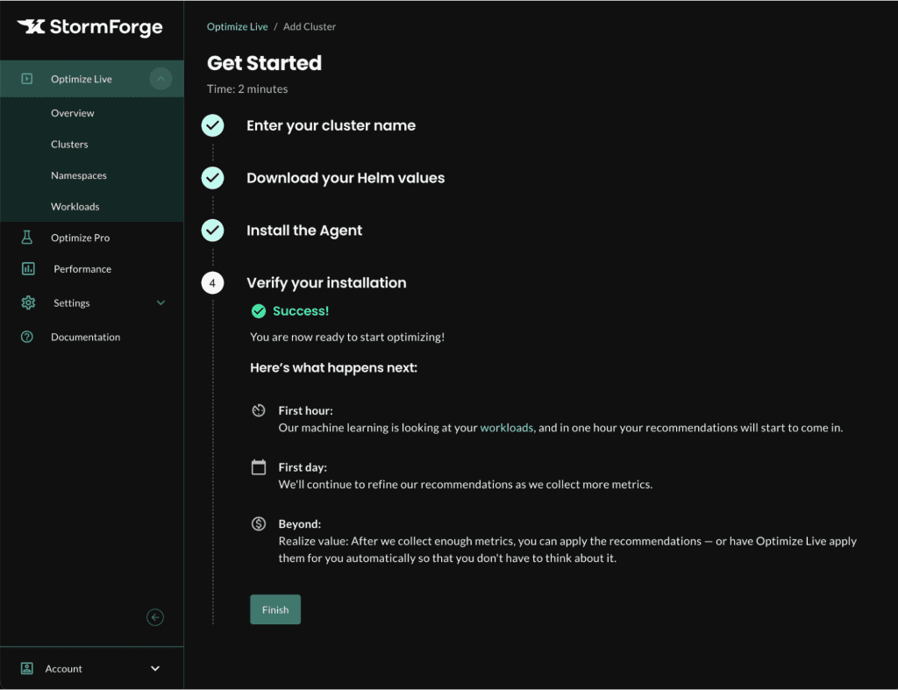Go to Clusters in sidebar

(x=69, y=145)
